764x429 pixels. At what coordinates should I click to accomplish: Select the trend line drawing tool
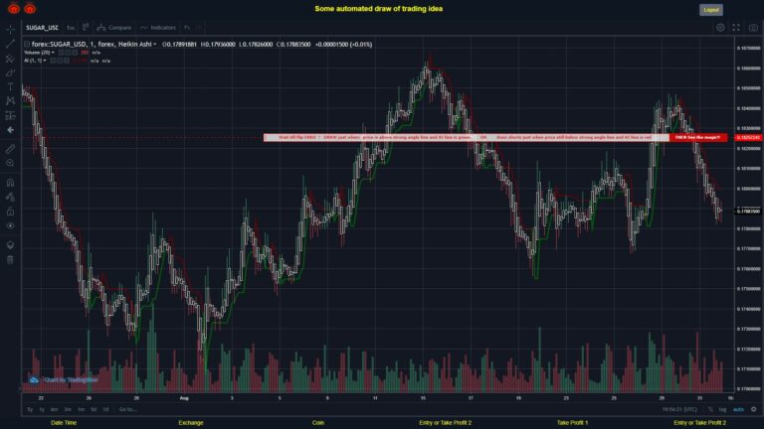pyautogui.click(x=10, y=44)
